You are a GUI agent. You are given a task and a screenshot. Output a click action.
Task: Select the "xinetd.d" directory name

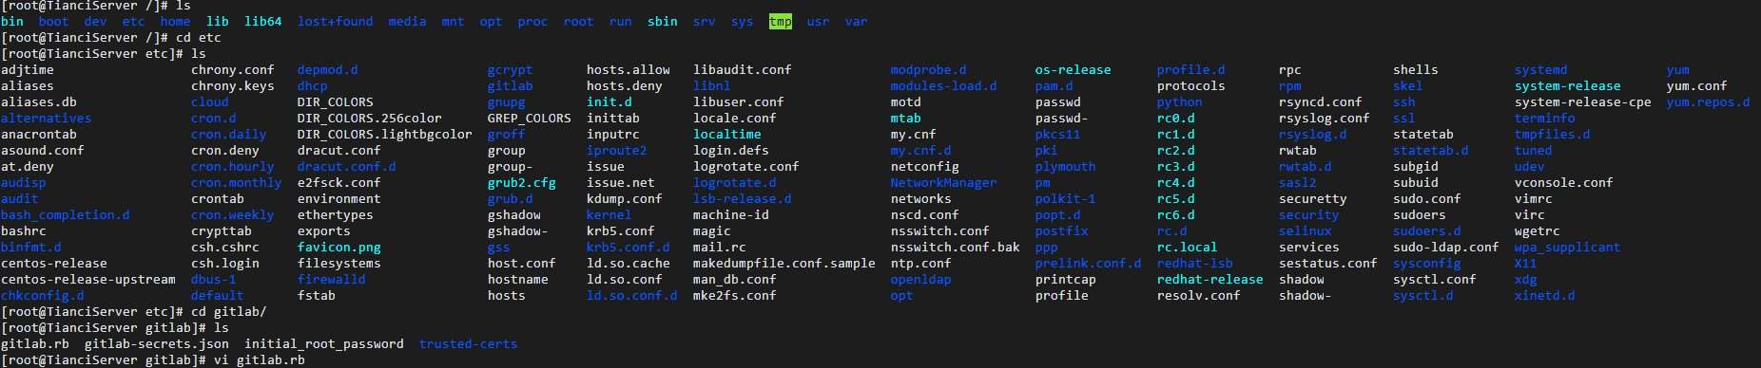click(x=1545, y=296)
